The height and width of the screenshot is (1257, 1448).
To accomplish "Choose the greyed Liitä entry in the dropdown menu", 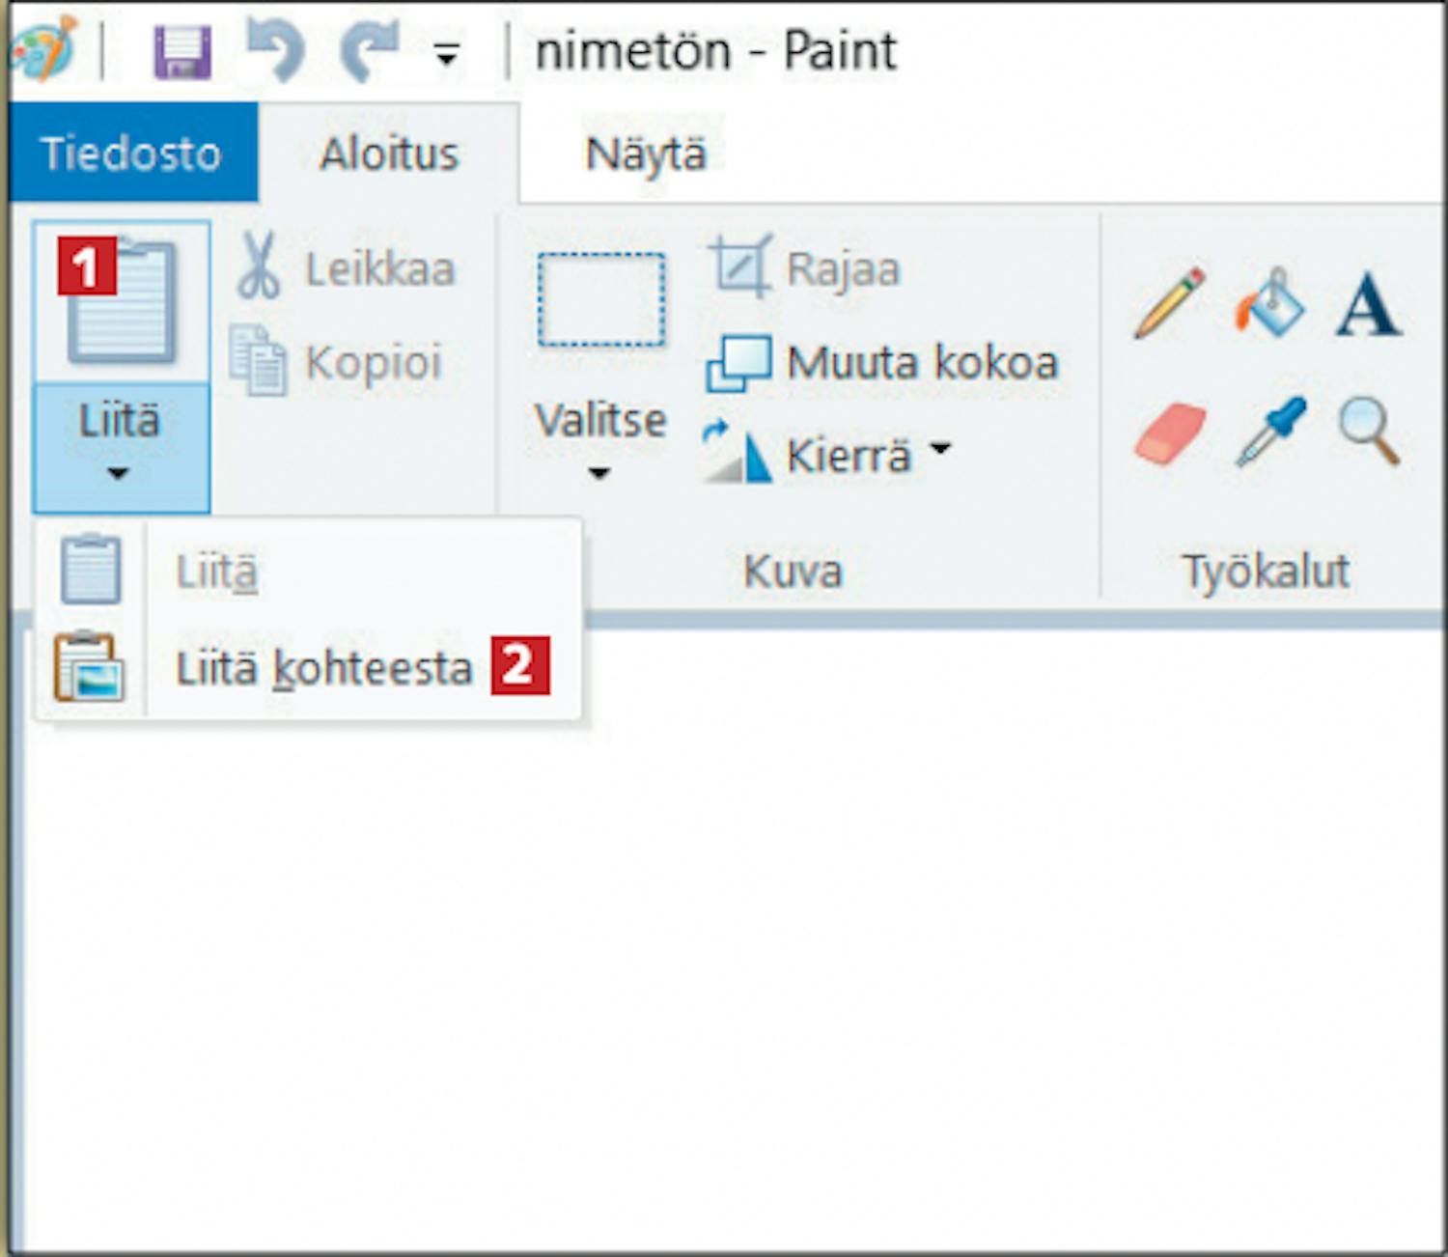I will 309,572.
